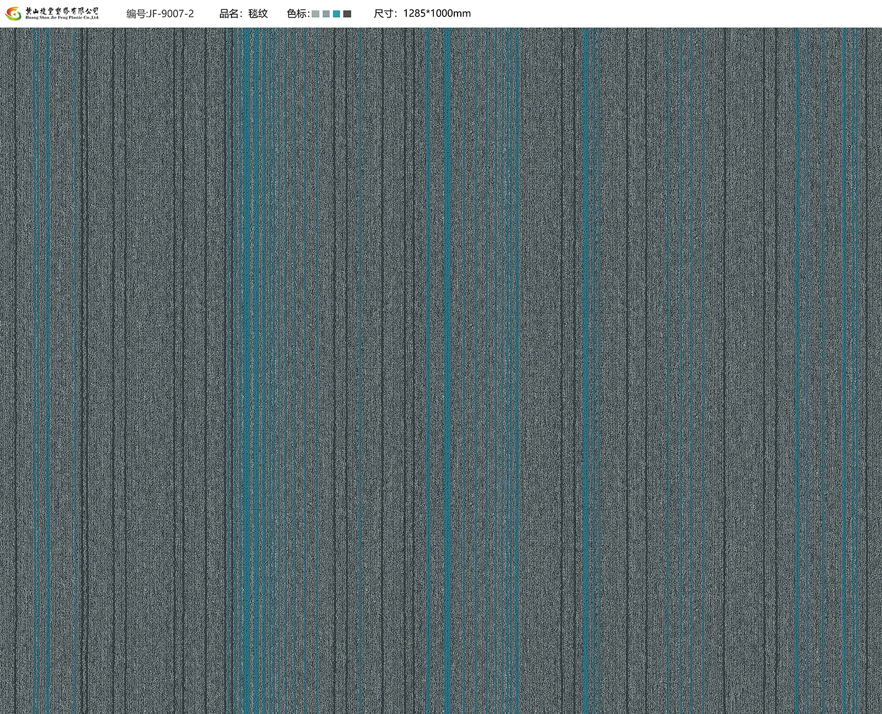Click the Huang Shan Jie Feng logo icon
This screenshot has height=714, width=882.
click(13, 14)
